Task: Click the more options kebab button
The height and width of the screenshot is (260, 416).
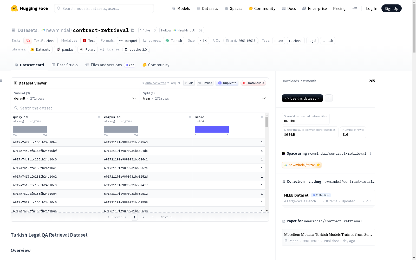Action: 329,98
